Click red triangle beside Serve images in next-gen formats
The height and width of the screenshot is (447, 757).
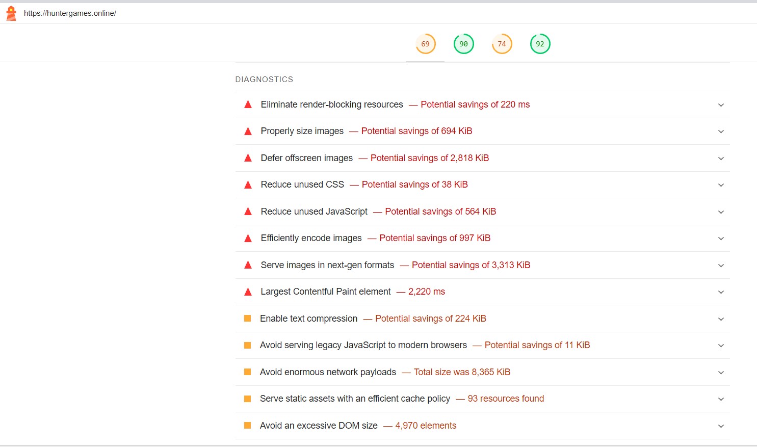coord(248,265)
